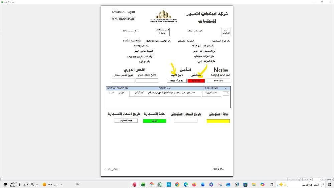Expand hidden system tray icons
Screen dimensions: 334x188
tap(37, 185)
